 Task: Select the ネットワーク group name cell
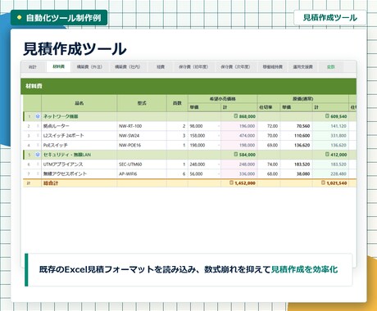[79, 116]
